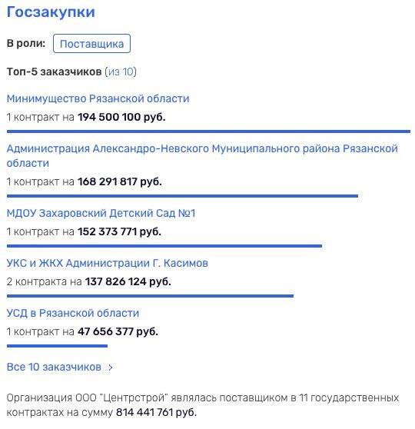The height and width of the screenshot is (429, 415).
Task: Click the short bar under 47 656 377 руб.
Action: (57, 346)
